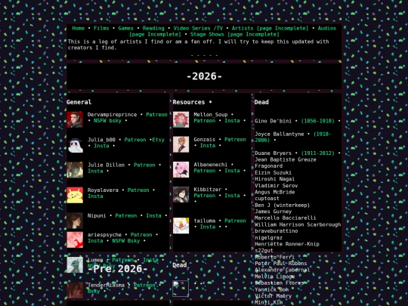408x306 pixels.
Task: Open ariespsyche's Insta link
Action: coord(95,241)
